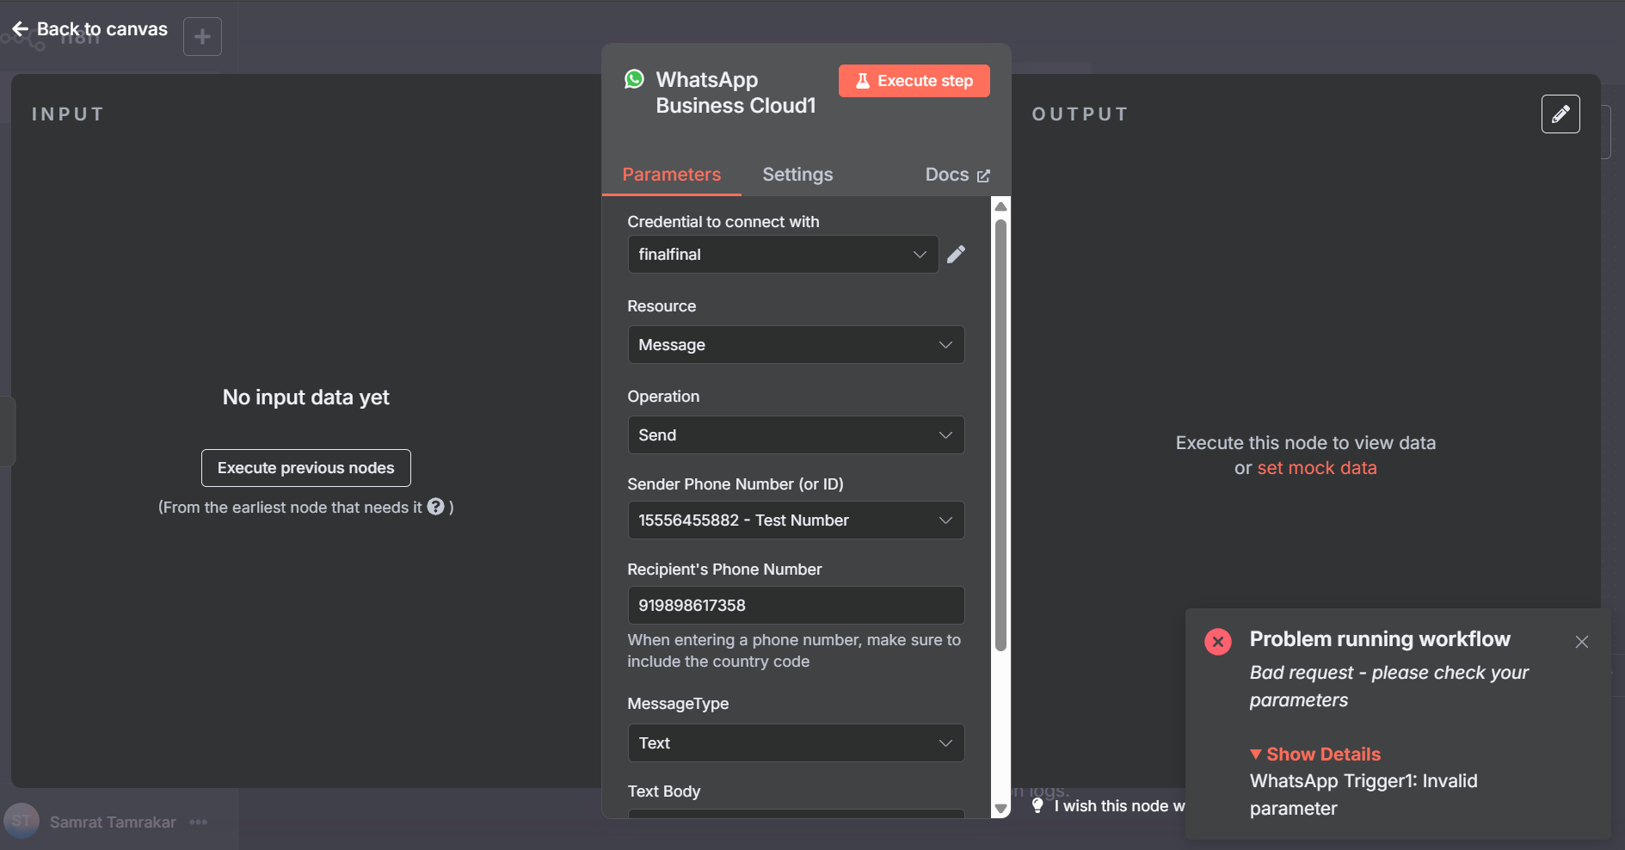
Task: Edit the finalfinal credential pencil icon
Action: pyautogui.click(x=956, y=254)
